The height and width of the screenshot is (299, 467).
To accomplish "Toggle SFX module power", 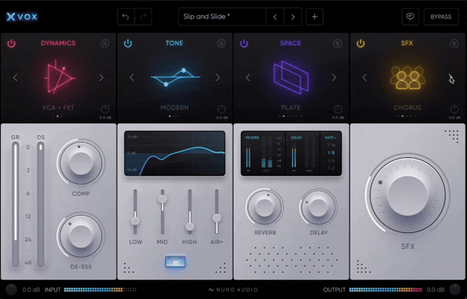I will tap(361, 44).
